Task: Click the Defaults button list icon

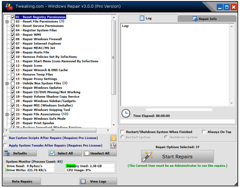Action: click(x=7, y=153)
